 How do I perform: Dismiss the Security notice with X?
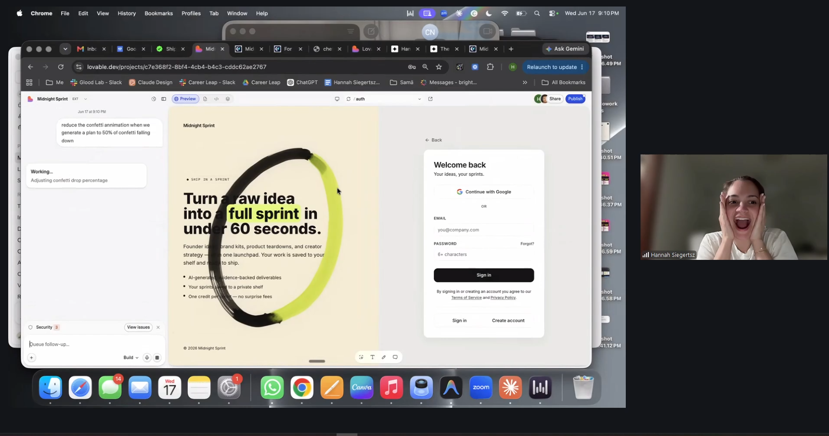[158, 327]
